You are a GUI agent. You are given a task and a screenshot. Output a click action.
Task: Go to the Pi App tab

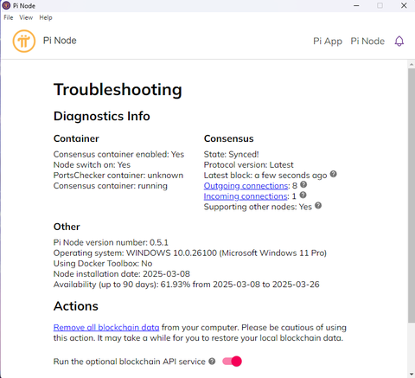[328, 42]
